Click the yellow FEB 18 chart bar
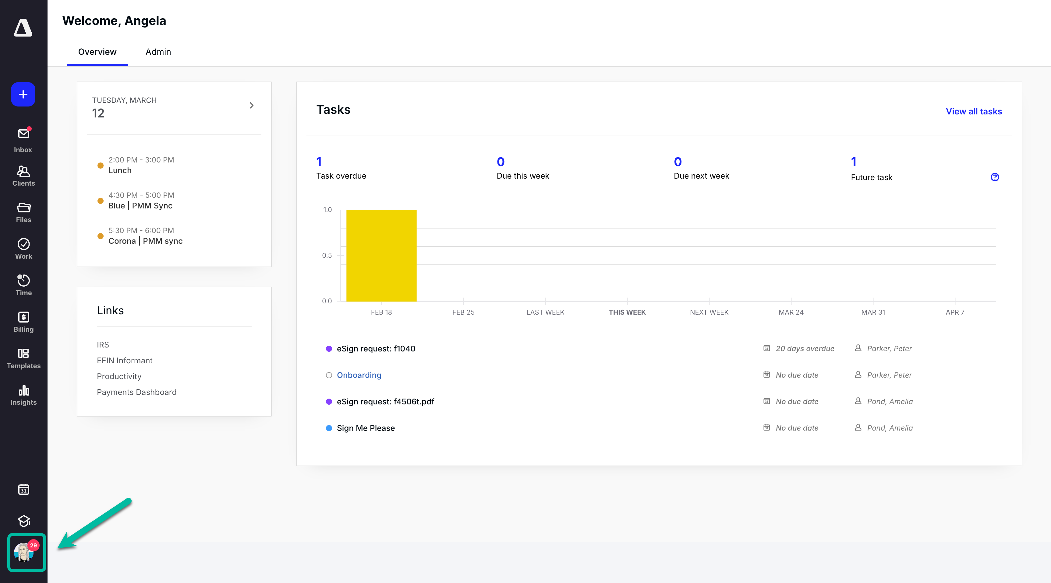1051x583 pixels. point(381,256)
